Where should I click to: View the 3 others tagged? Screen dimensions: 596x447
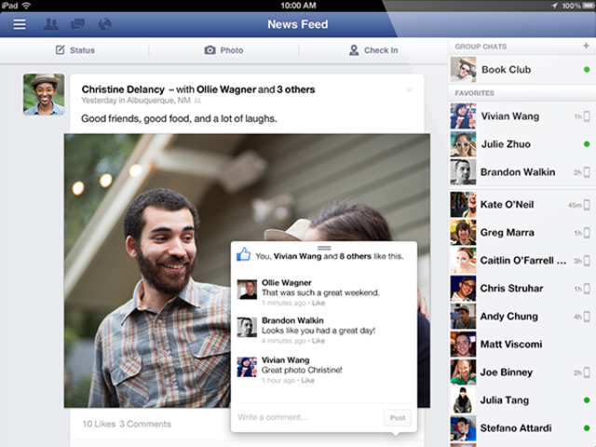pos(296,89)
